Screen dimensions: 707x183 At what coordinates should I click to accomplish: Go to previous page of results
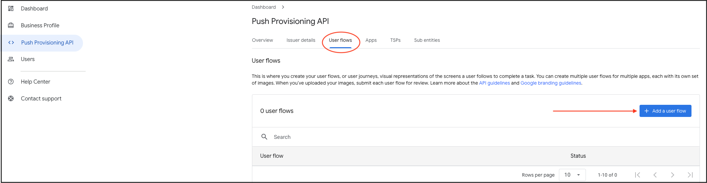click(655, 175)
